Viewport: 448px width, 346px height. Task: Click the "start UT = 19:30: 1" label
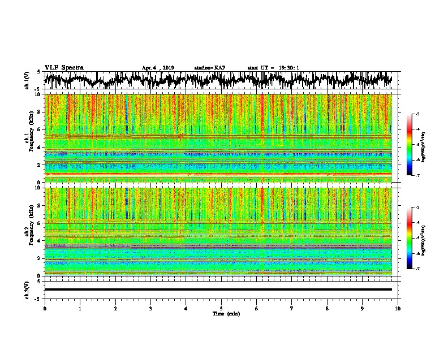tap(273, 68)
